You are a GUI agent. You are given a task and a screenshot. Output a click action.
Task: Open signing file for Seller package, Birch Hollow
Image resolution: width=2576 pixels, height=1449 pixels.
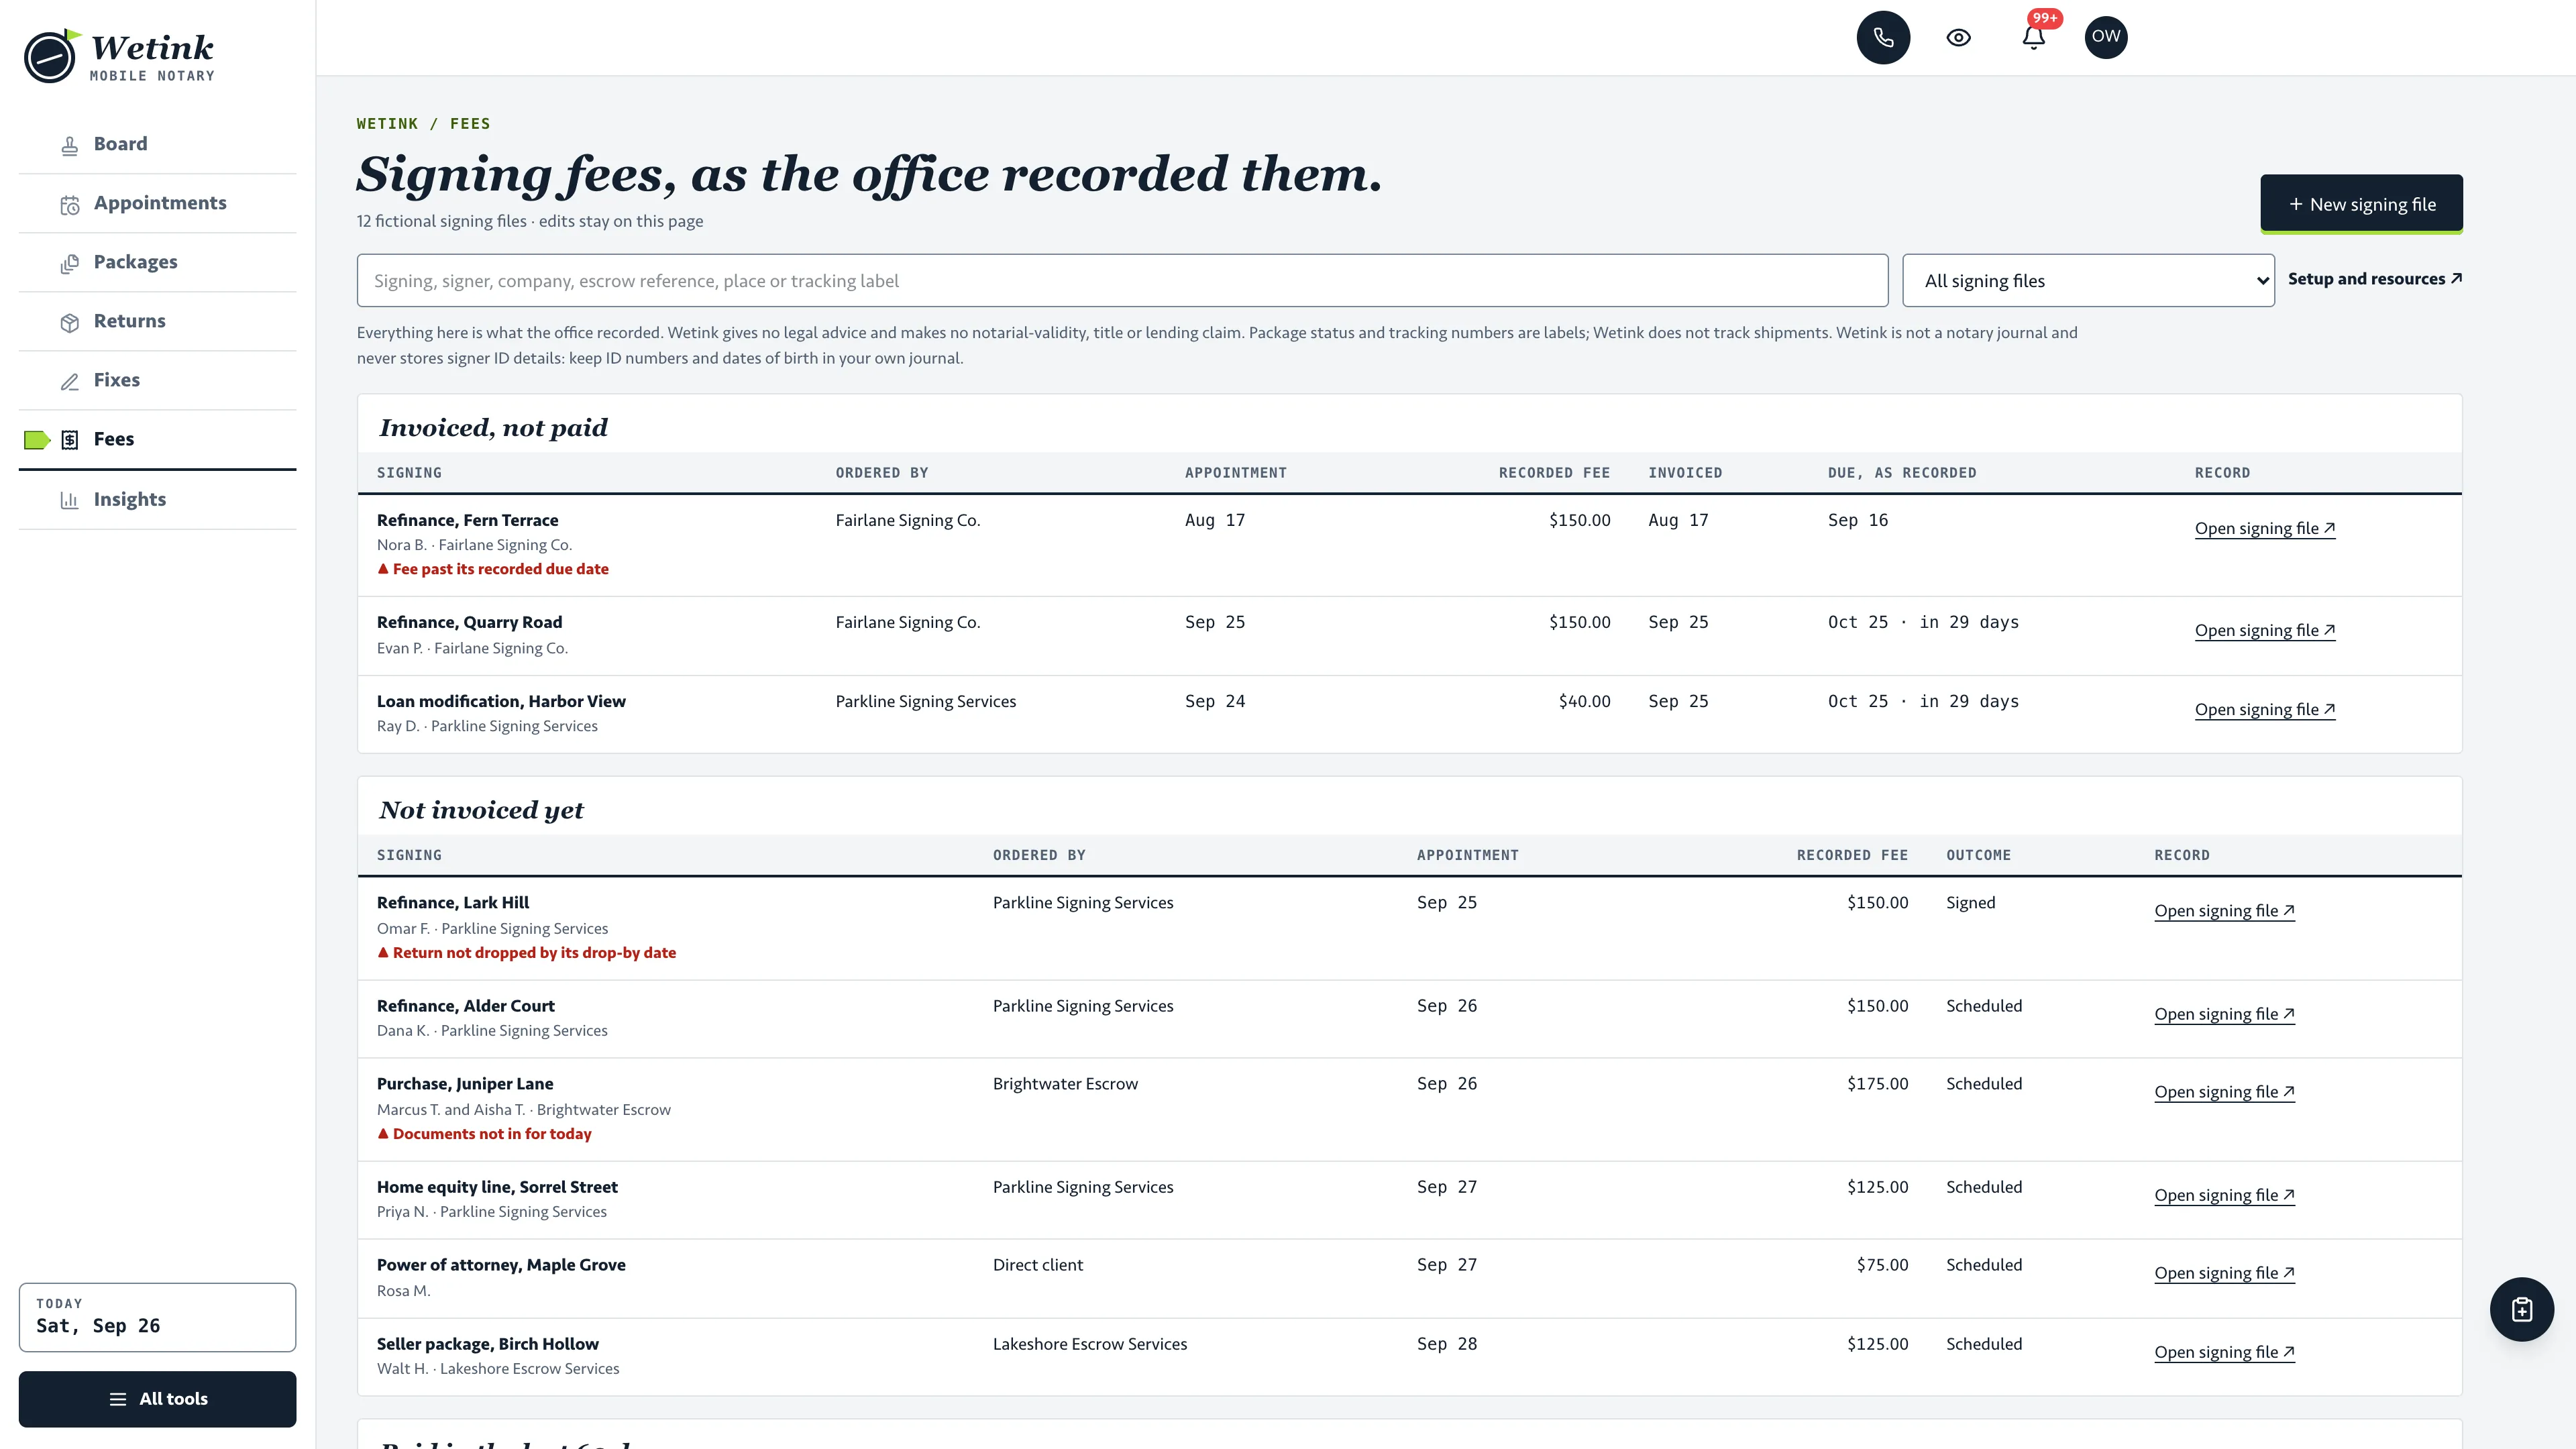point(2224,1351)
